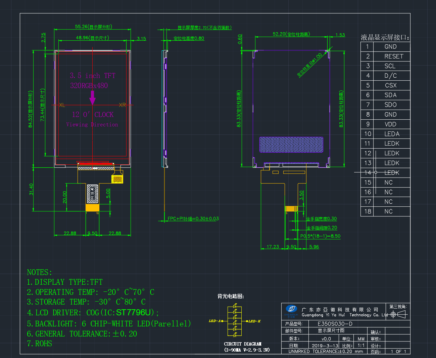Image resolution: width=436 pixels, height=358 pixels.
Task: Click the "1.DISPLAY TYPE:TFT" note line
Action: point(65,282)
